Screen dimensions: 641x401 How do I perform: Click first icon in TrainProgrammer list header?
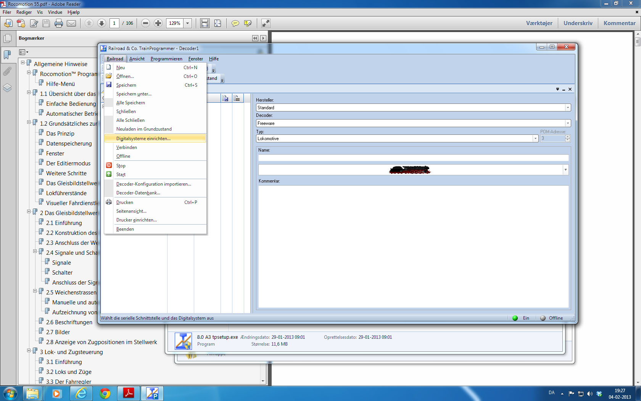click(x=225, y=98)
